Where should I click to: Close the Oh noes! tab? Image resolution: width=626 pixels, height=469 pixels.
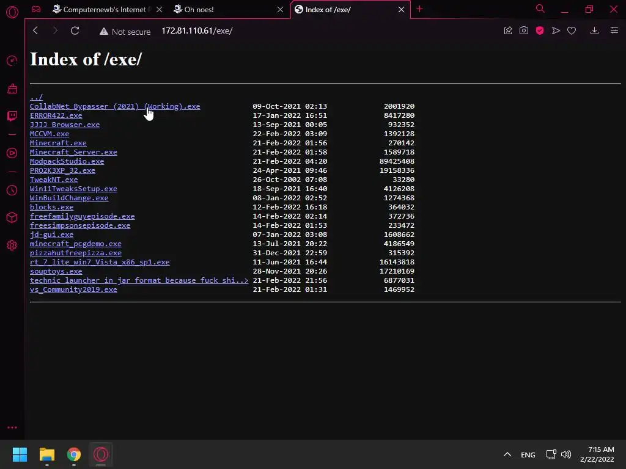[x=280, y=10]
